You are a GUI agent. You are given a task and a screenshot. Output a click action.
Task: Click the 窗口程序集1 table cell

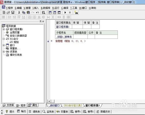(64, 27)
